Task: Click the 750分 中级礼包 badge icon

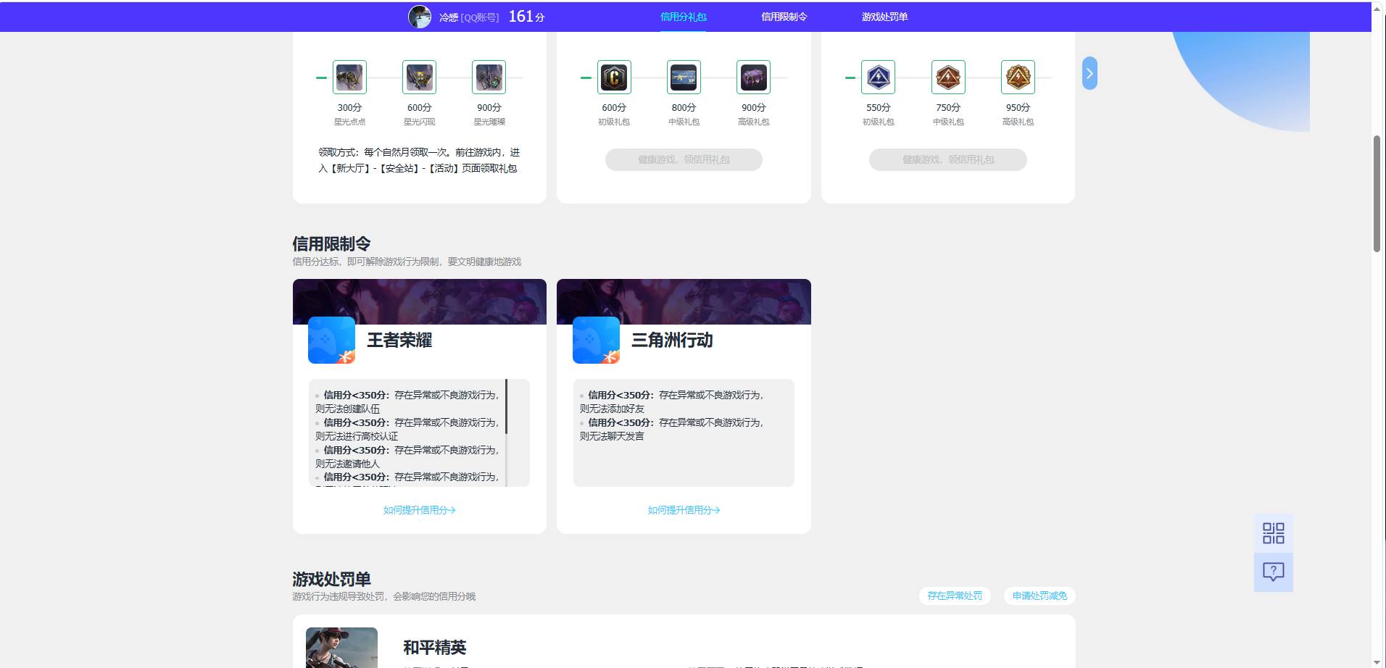Action: click(948, 78)
